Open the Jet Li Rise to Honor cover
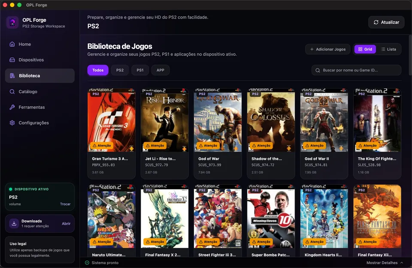Image resolution: width=412 pixels, height=268 pixels. pos(164,120)
